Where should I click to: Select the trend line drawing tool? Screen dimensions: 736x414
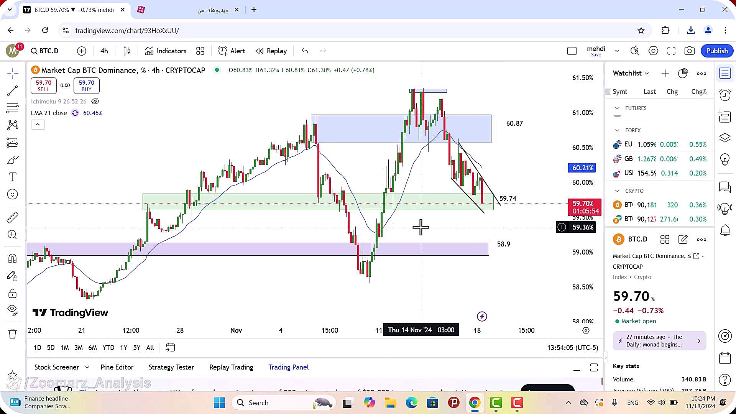click(x=13, y=90)
